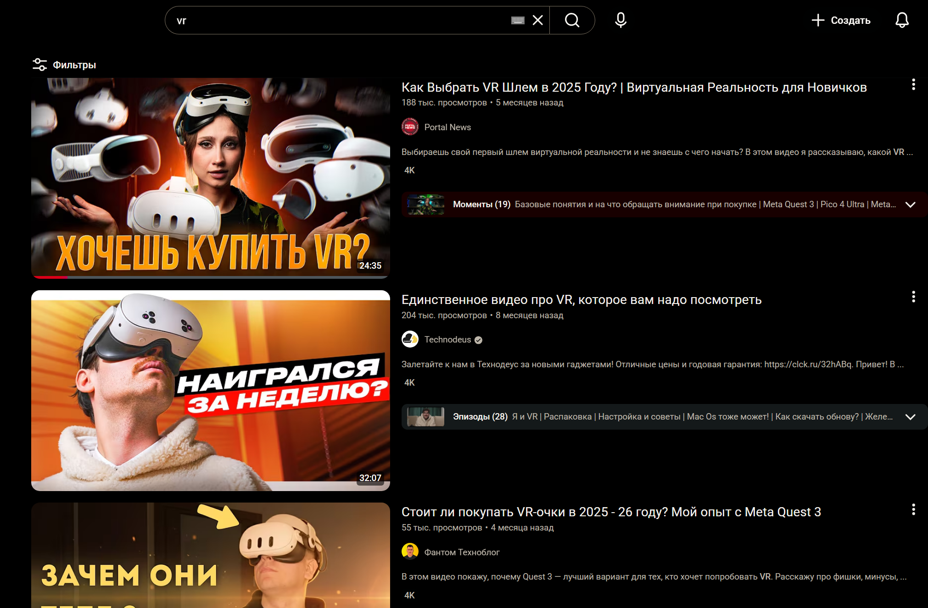The width and height of the screenshot is (928, 608).
Task: Open the НАИГРАЛСЯ ЗА НЕДЕЛЮ thumbnail
Action: (x=210, y=390)
